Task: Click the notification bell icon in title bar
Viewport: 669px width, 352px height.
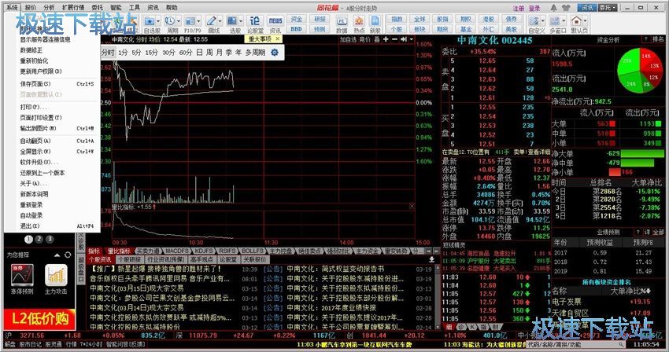Action: (x=554, y=8)
